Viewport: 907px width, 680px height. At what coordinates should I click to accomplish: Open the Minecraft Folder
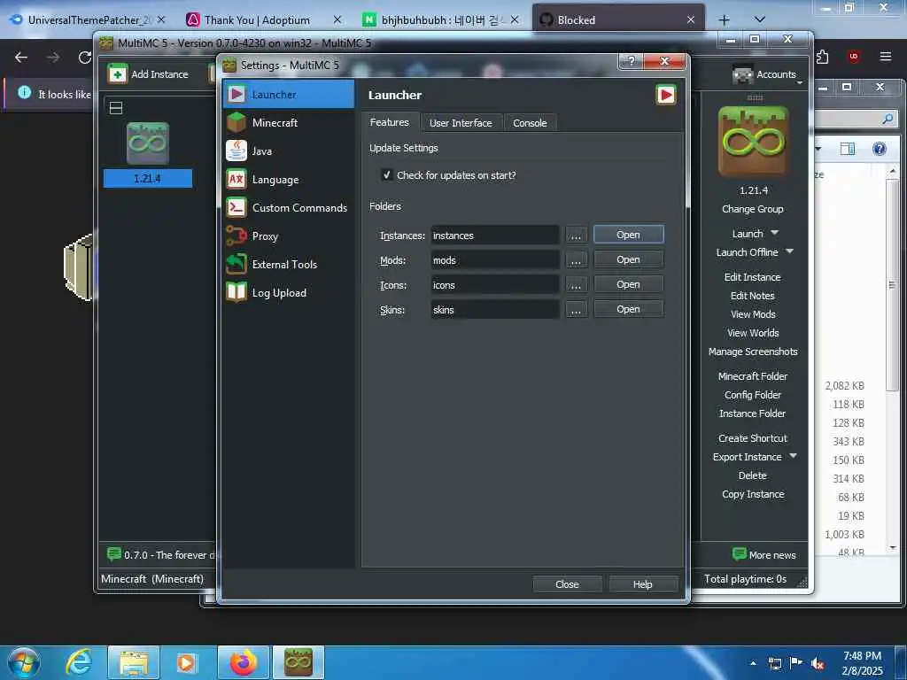tap(753, 375)
